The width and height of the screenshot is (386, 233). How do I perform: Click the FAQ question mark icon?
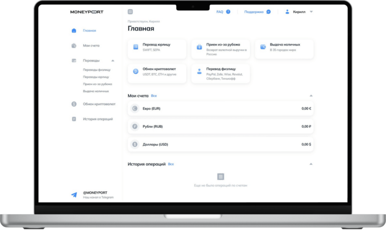point(228,12)
